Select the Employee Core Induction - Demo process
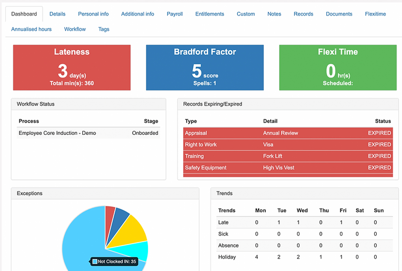402x271 pixels. point(58,133)
